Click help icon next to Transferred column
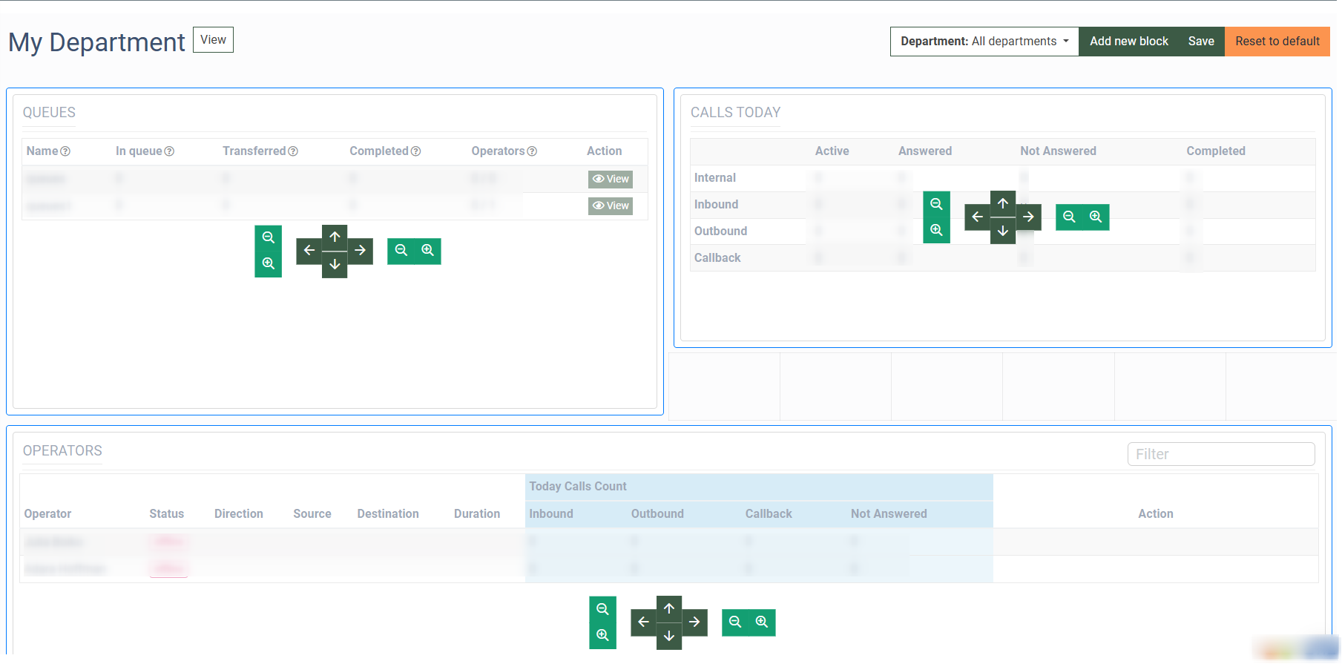 (x=293, y=151)
